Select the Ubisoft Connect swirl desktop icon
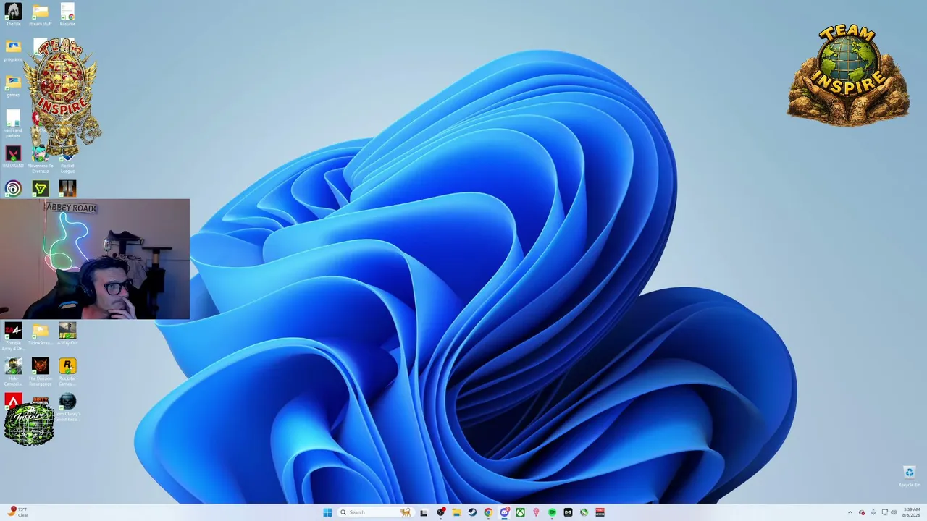927x521 pixels. [x=13, y=189]
